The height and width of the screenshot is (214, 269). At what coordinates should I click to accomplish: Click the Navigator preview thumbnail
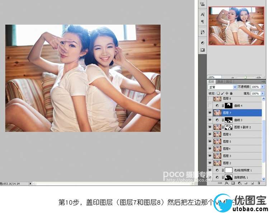pos(236,26)
